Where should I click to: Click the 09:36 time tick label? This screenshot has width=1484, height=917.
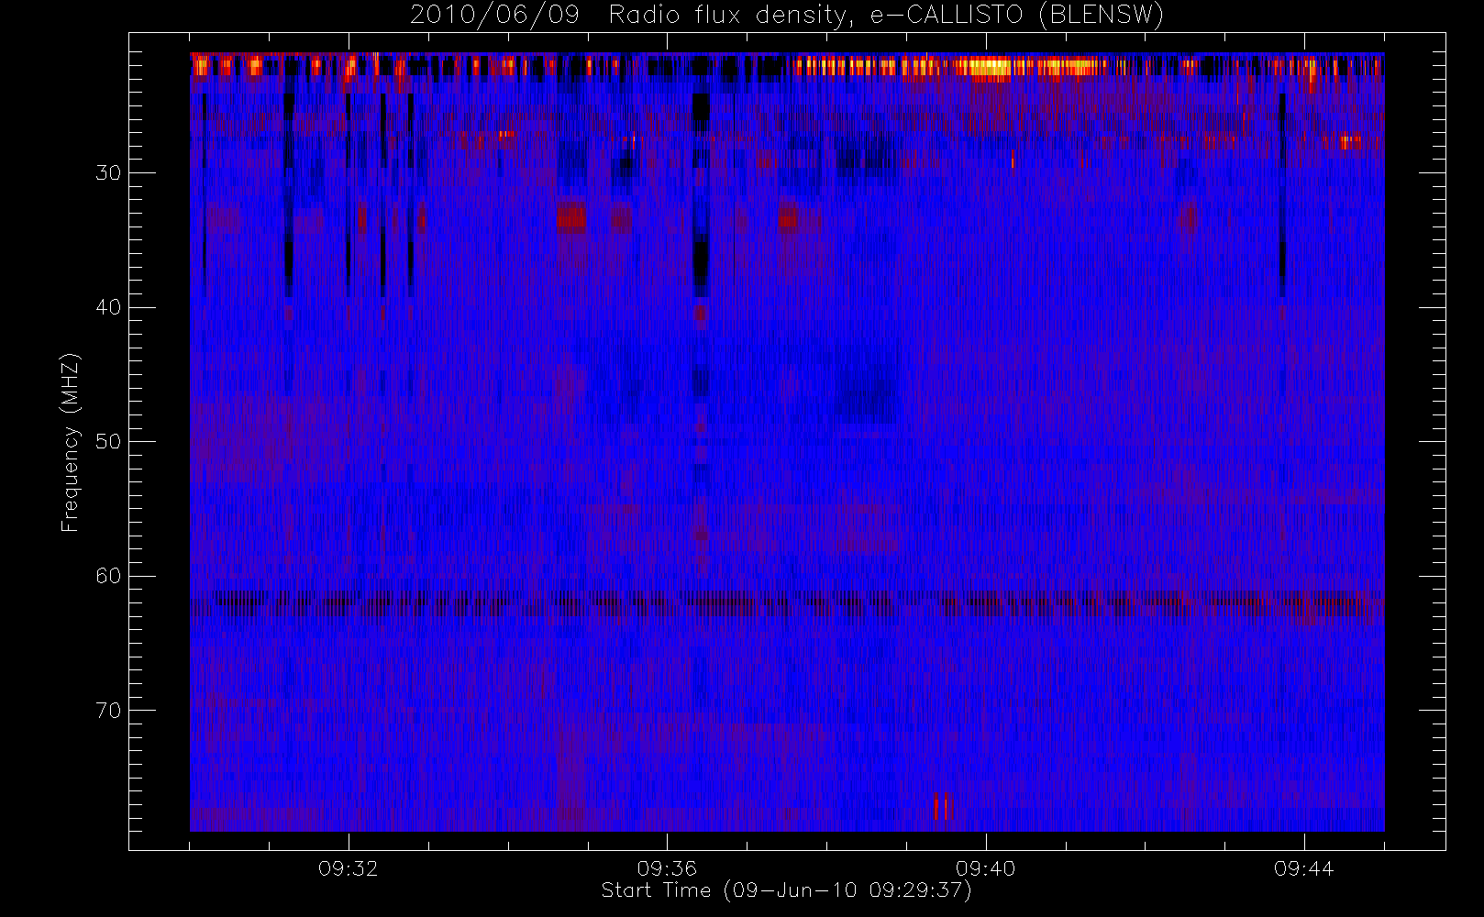[x=667, y=868]
